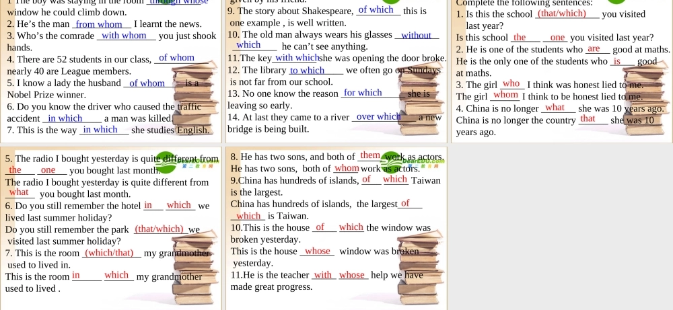Select 'that' after 'no longer the country'
Viewport: 673px width, 310px height.
click(588, 118)
